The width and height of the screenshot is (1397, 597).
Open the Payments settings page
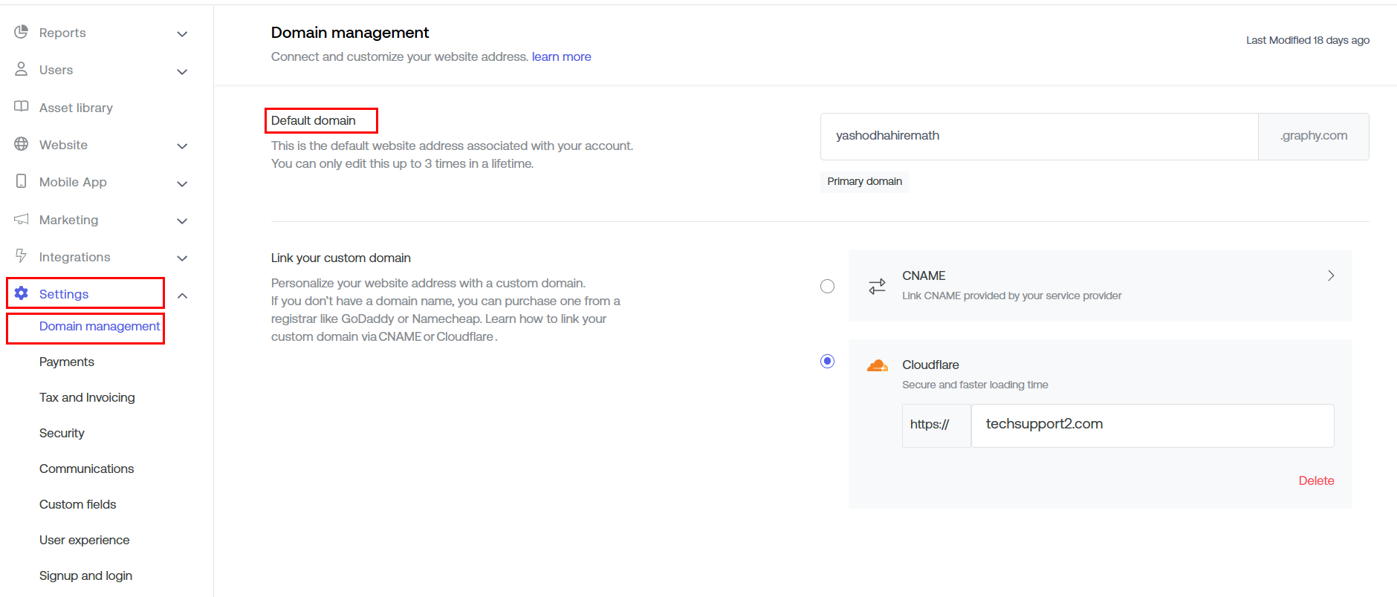coord(67,362)
